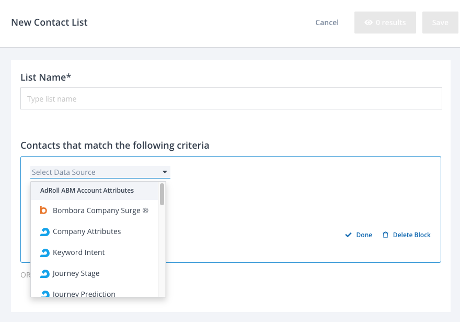Click the trash icon beside Delete Block
460x322 pixels.
point(385,235)
